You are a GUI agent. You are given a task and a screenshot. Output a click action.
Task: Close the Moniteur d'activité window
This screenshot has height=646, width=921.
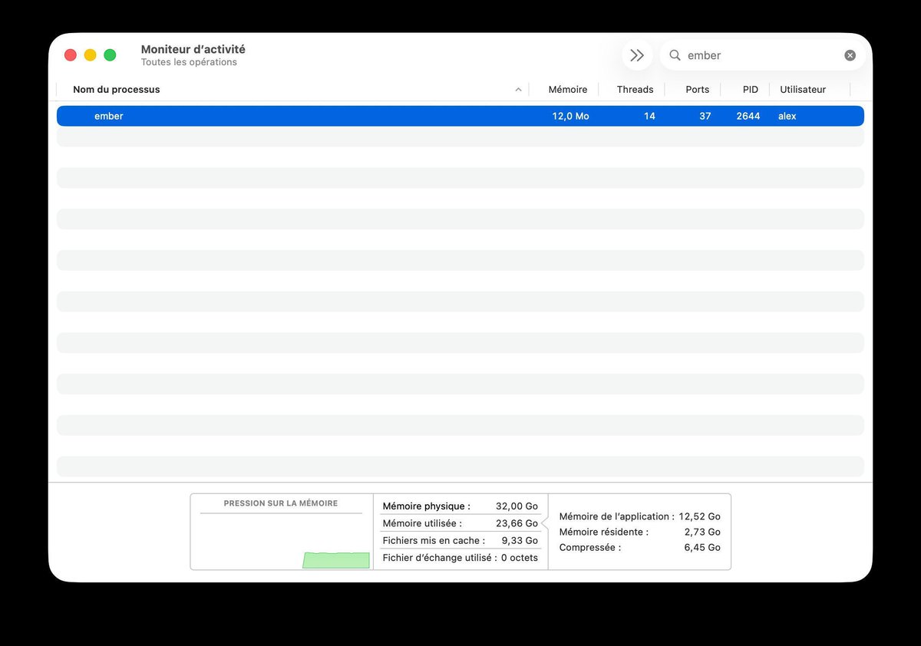pyautogui.click(x=71, y=55)
